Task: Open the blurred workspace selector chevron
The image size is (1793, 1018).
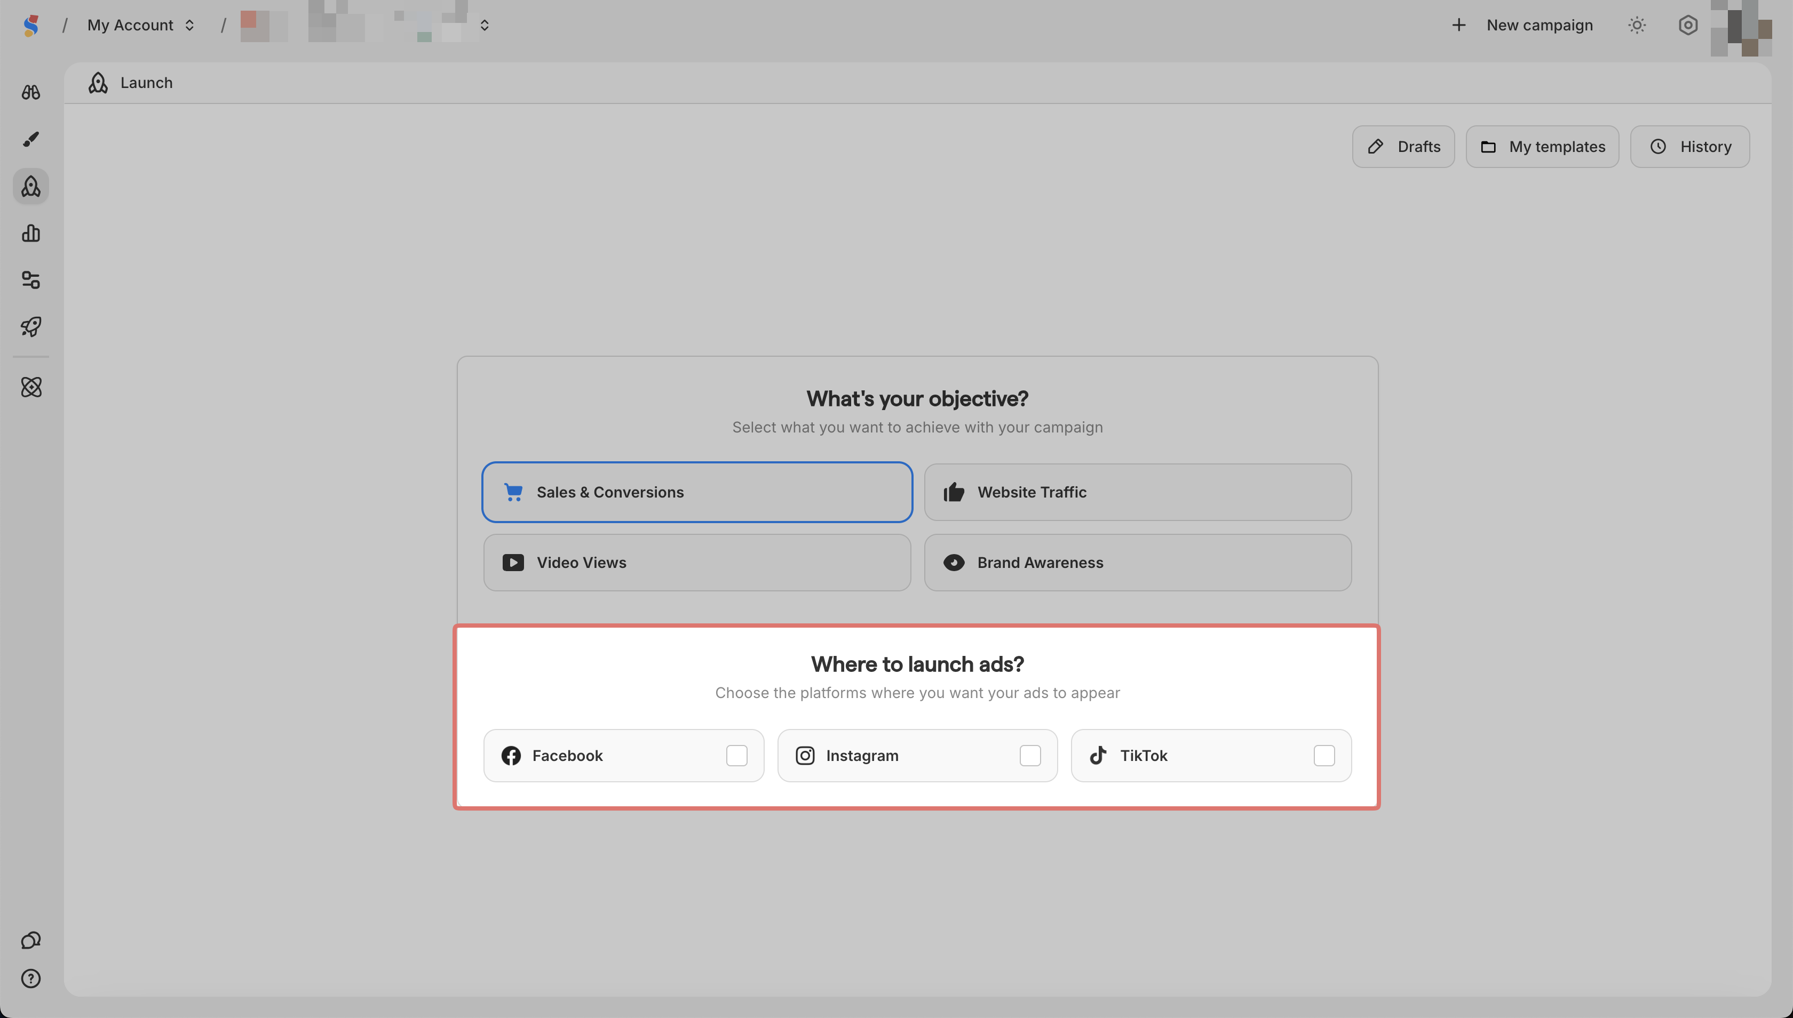Action: click(484, 25)
